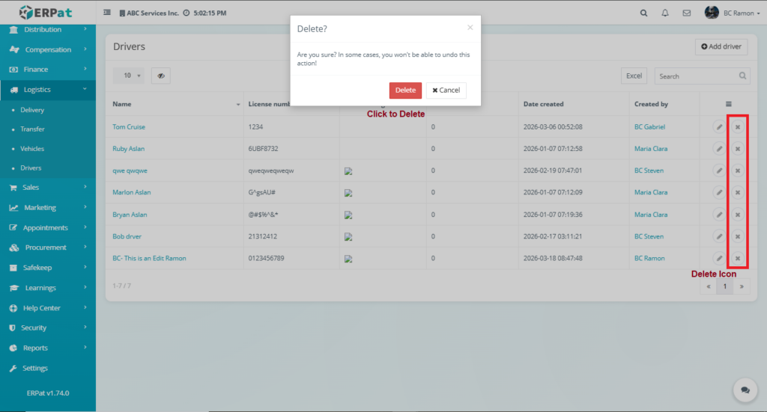Open BC Steven link in qwe qwqwe row
Viewport: 767px width, 412px height.
(649, 170)
